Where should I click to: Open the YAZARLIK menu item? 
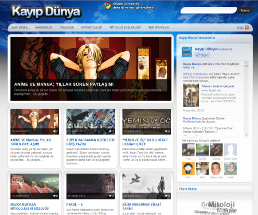(67, 28)
